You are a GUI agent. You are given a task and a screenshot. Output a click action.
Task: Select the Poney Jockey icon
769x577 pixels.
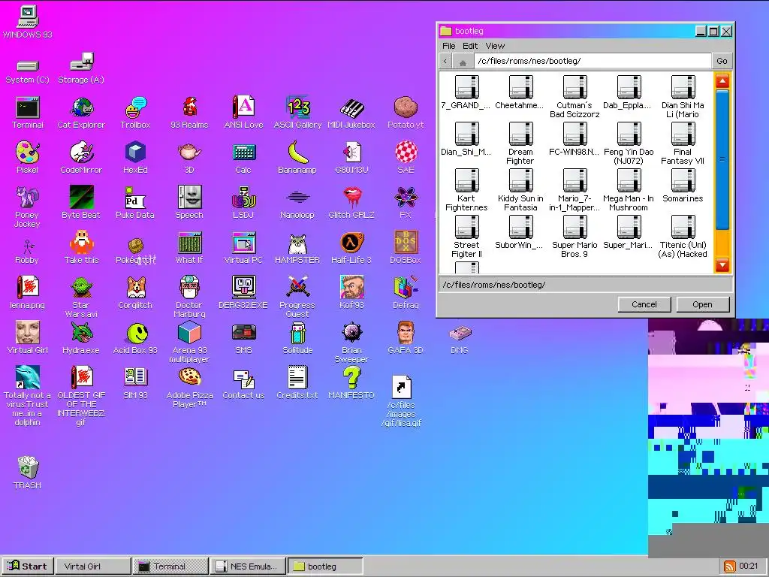tap(28, 207)
